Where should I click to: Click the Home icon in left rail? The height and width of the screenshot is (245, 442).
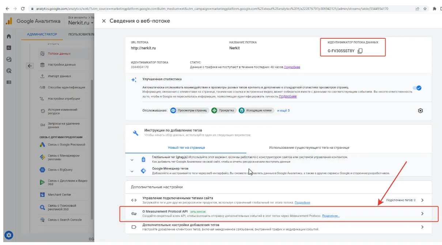tap(9, 36)
